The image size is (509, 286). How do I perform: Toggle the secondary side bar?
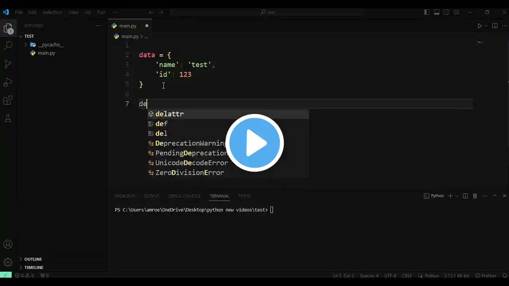pyautogui.click(x=447, y=12)
